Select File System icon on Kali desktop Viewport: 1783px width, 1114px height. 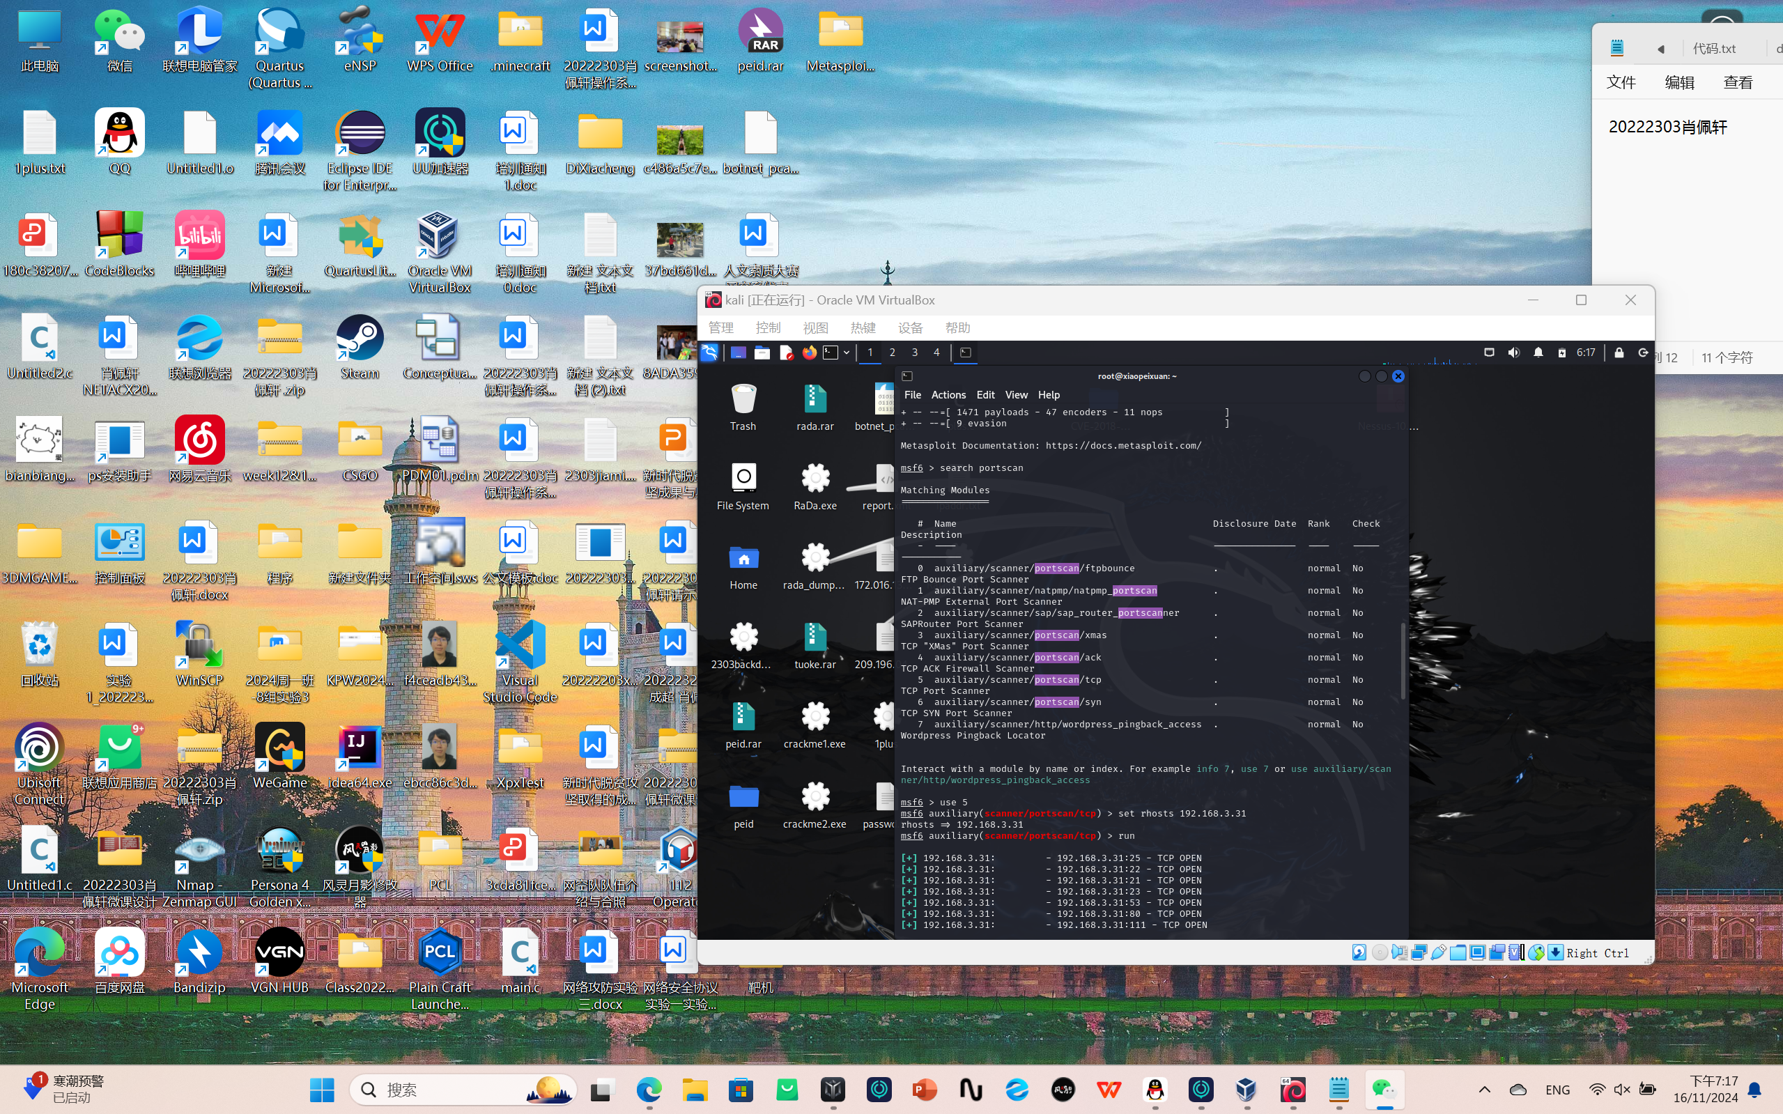click(x=743, y=487)
